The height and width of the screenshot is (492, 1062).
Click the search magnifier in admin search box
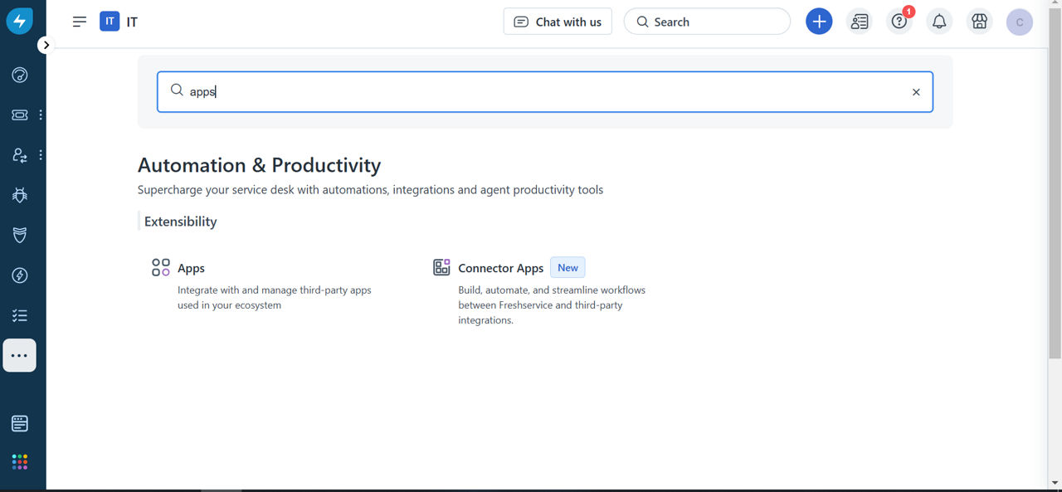click(177, 90)
